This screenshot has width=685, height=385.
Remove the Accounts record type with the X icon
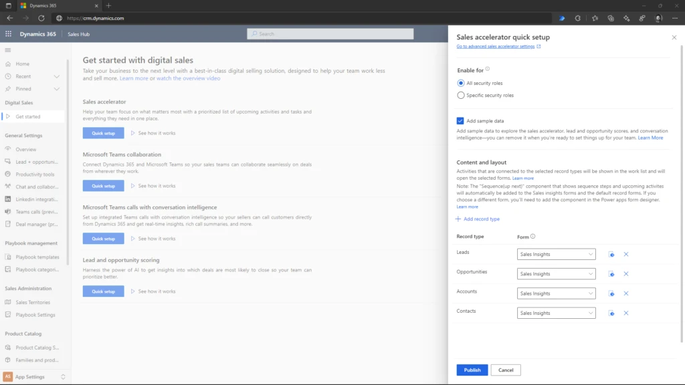[x=625, y=293]
